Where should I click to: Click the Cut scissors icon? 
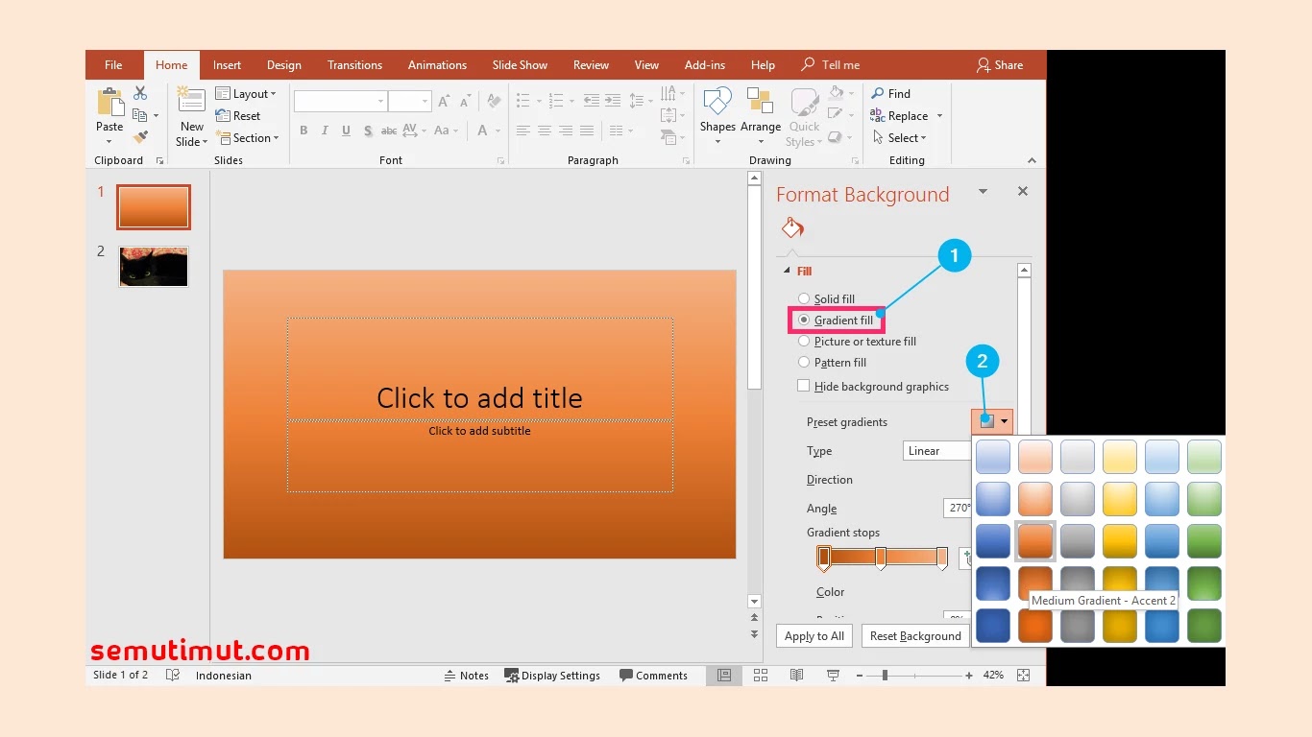140,93
